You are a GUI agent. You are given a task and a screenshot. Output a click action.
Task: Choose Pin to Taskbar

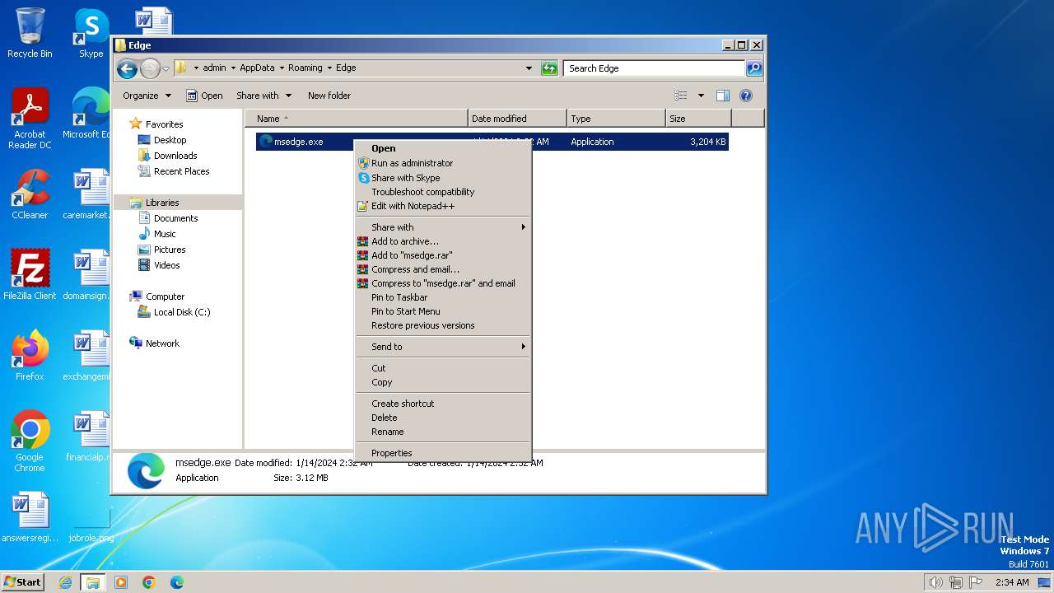coord(443,297)
